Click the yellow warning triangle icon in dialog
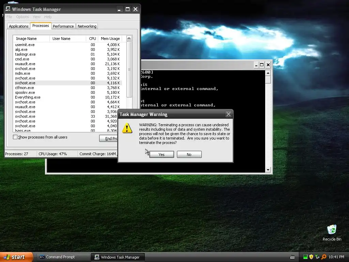Viewport: 349px width, 262px height. [x=127, y=128]
